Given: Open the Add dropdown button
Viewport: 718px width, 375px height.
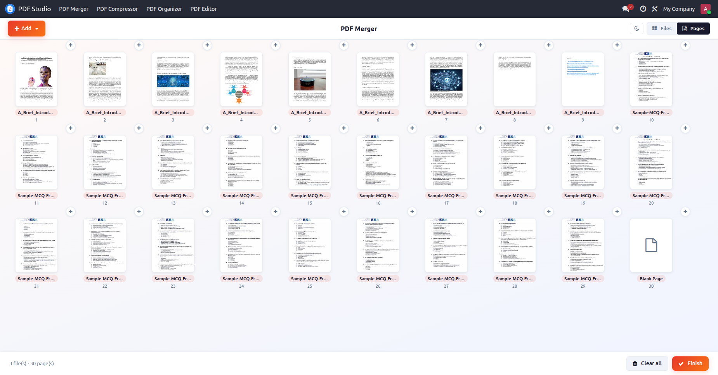Looking at the screenshot, I should 26,28.
